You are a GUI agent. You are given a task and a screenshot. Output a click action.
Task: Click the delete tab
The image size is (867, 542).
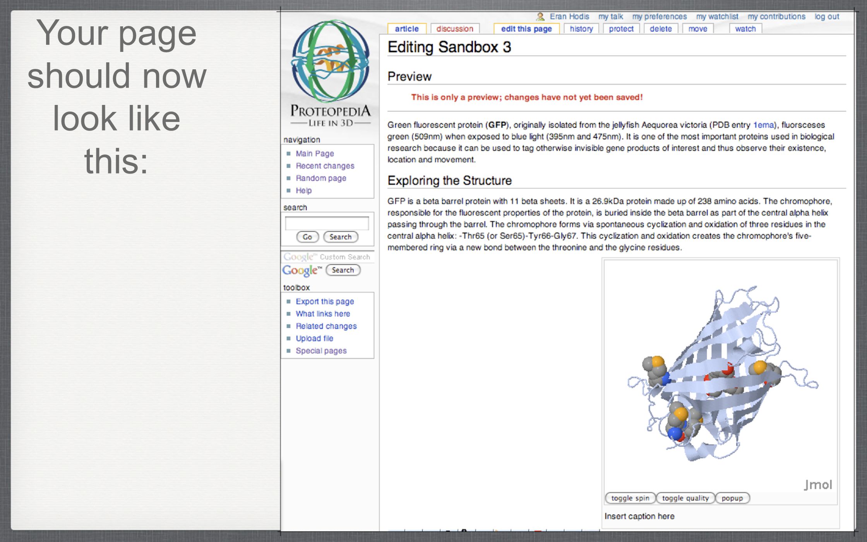(661, 29)
